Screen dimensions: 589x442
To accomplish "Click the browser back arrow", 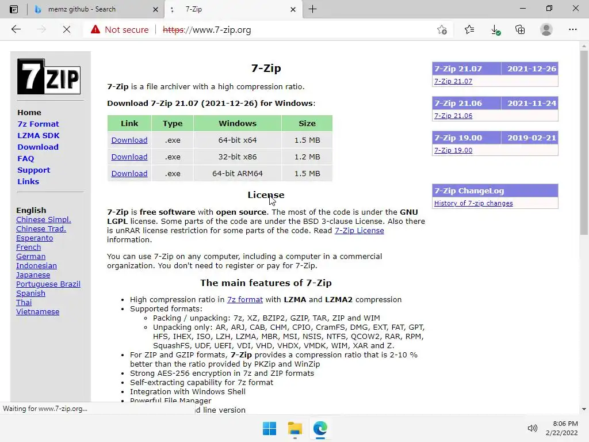I will [x=16, y=29].
